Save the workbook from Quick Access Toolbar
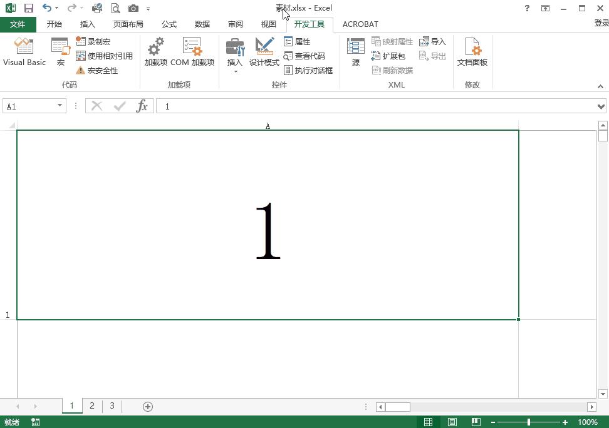The height and width of the screenshot is (428, 609). tap(29, 8)
